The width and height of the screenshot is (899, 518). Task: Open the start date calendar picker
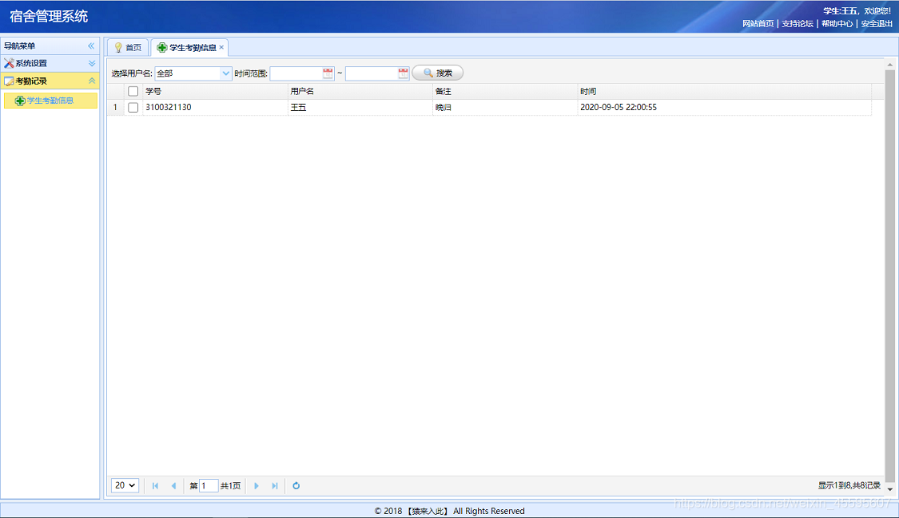tap(328, 73)
